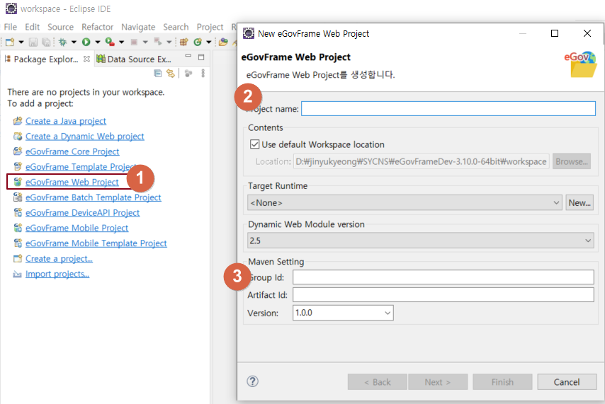
Task: Click the Browse... button
Action: (572, 161)
